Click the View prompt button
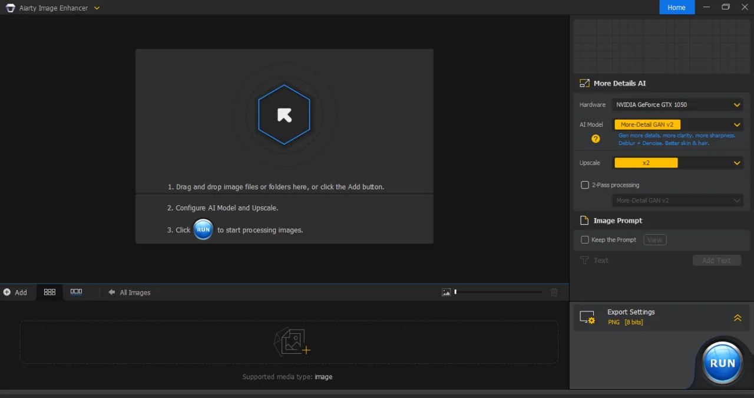Viewport: 754px width, 398px height. pos(655,240)
